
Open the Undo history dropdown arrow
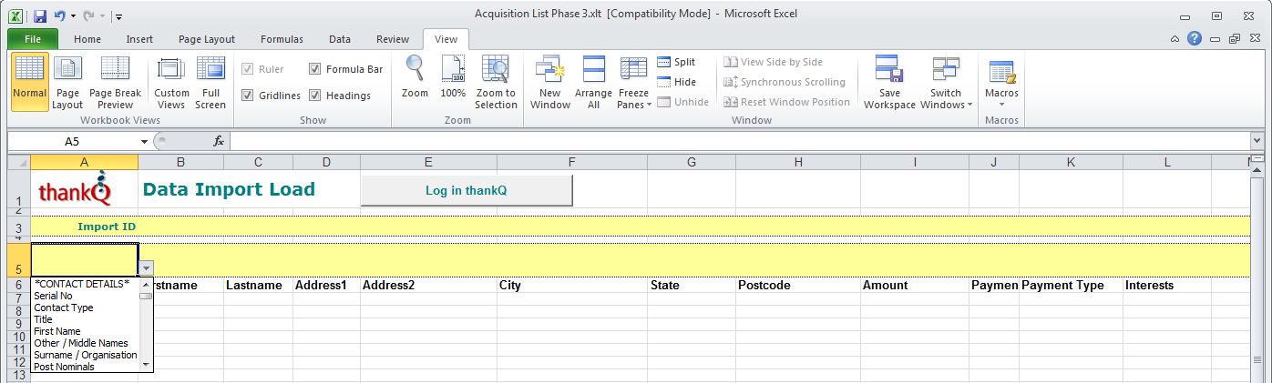[x=73, y=15]
